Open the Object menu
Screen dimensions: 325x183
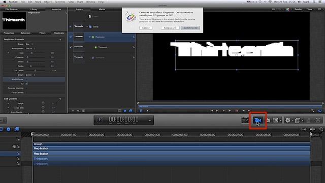(x=48, y=2)
